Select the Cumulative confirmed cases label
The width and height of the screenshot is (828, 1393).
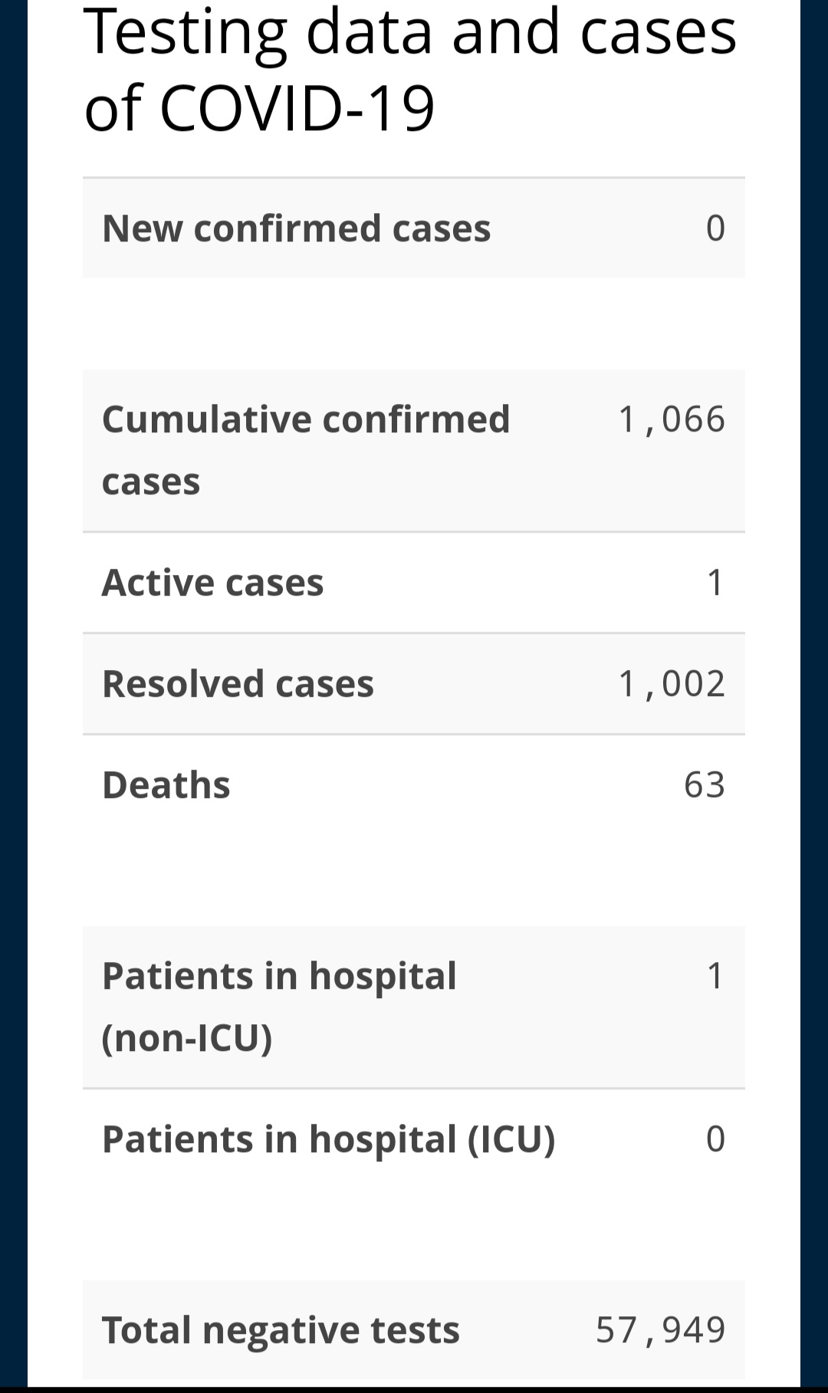point(306,451)
